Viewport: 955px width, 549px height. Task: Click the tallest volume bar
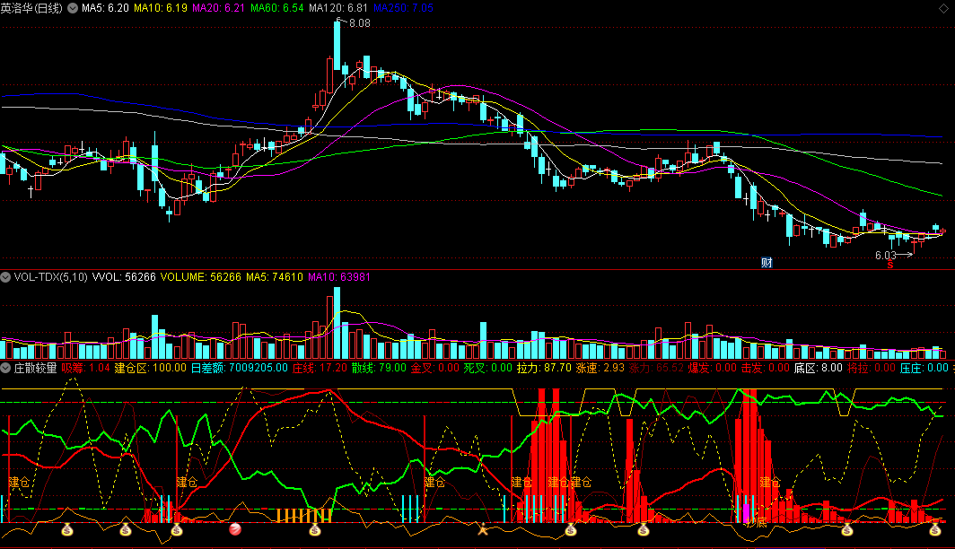point(337,323)
